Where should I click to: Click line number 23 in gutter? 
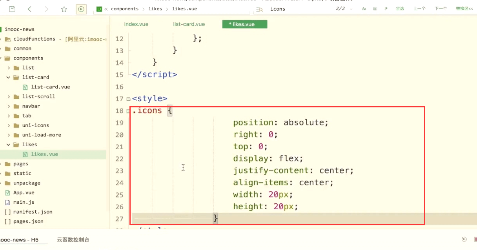point(119,171)
